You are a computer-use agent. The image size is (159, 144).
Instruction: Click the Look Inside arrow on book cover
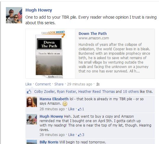point(63,35)
